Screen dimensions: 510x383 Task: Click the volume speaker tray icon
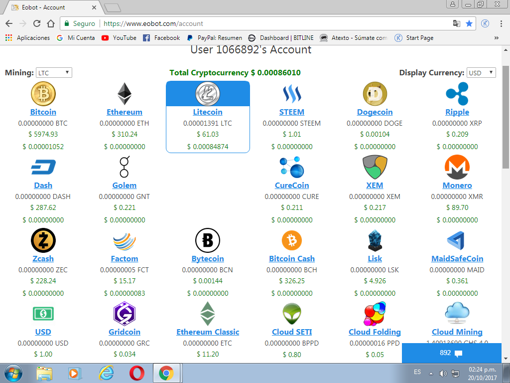(443, 373)
